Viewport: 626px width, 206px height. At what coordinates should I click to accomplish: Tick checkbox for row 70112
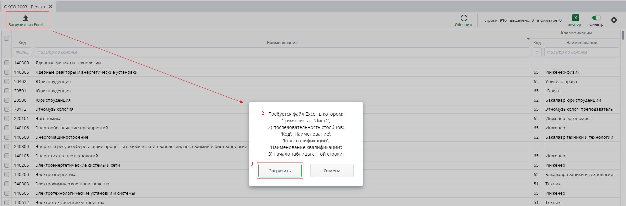coord(7,109)
